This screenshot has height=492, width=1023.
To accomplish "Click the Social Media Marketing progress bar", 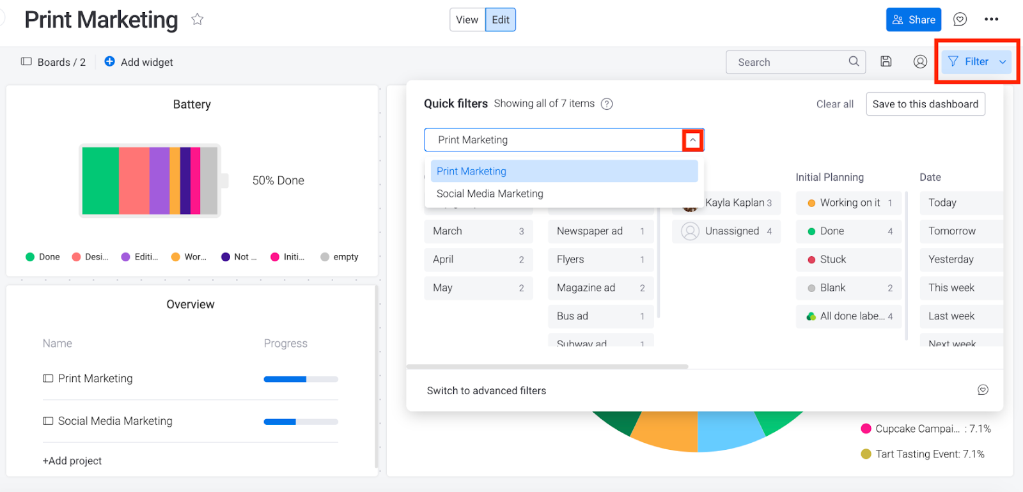I will tap(301, 422).
